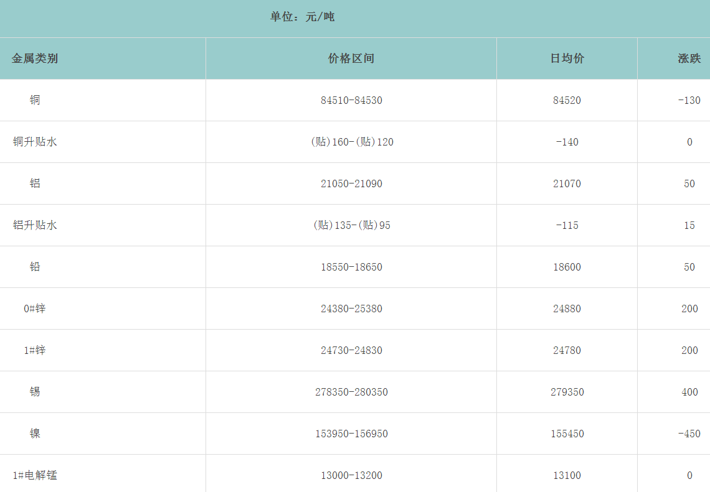The height and width of the screenshot is (492, 710).
Task: Select the 1#电解锰 row label
Action: point(35,475)
